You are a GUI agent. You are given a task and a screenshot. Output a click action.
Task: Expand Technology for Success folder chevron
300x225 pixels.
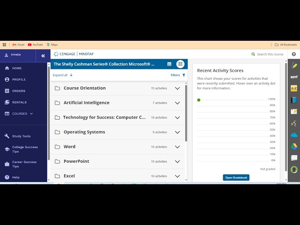point(177,118)
